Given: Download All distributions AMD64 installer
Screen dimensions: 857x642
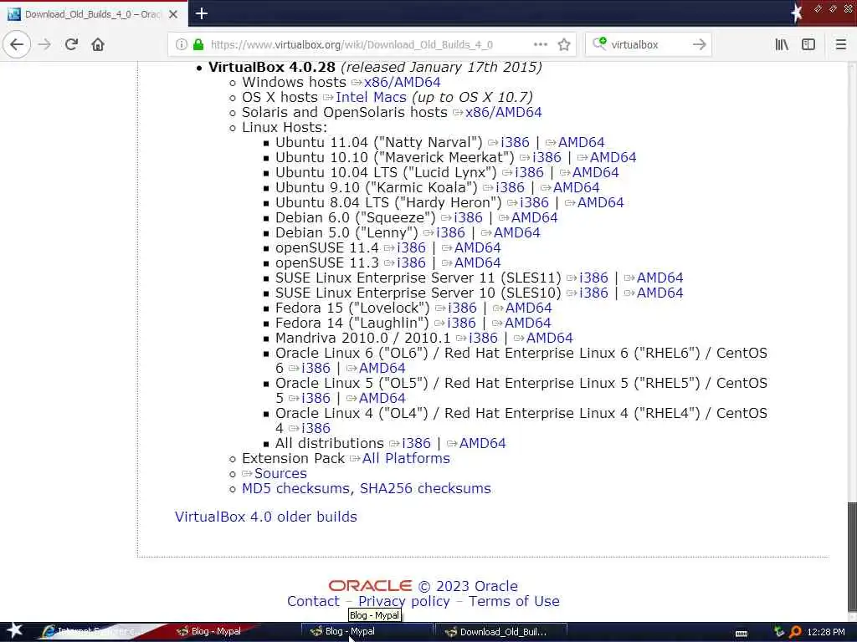Looking at the screenshot, I should coord(483,443).
